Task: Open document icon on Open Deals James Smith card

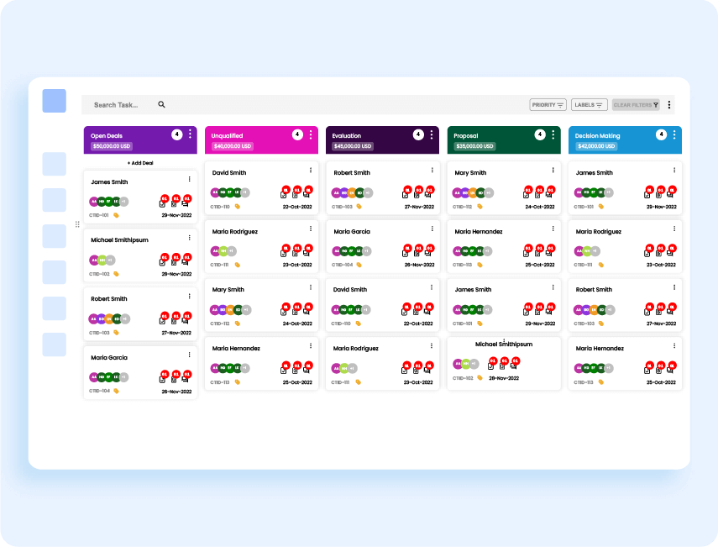Action: [174, 204]
